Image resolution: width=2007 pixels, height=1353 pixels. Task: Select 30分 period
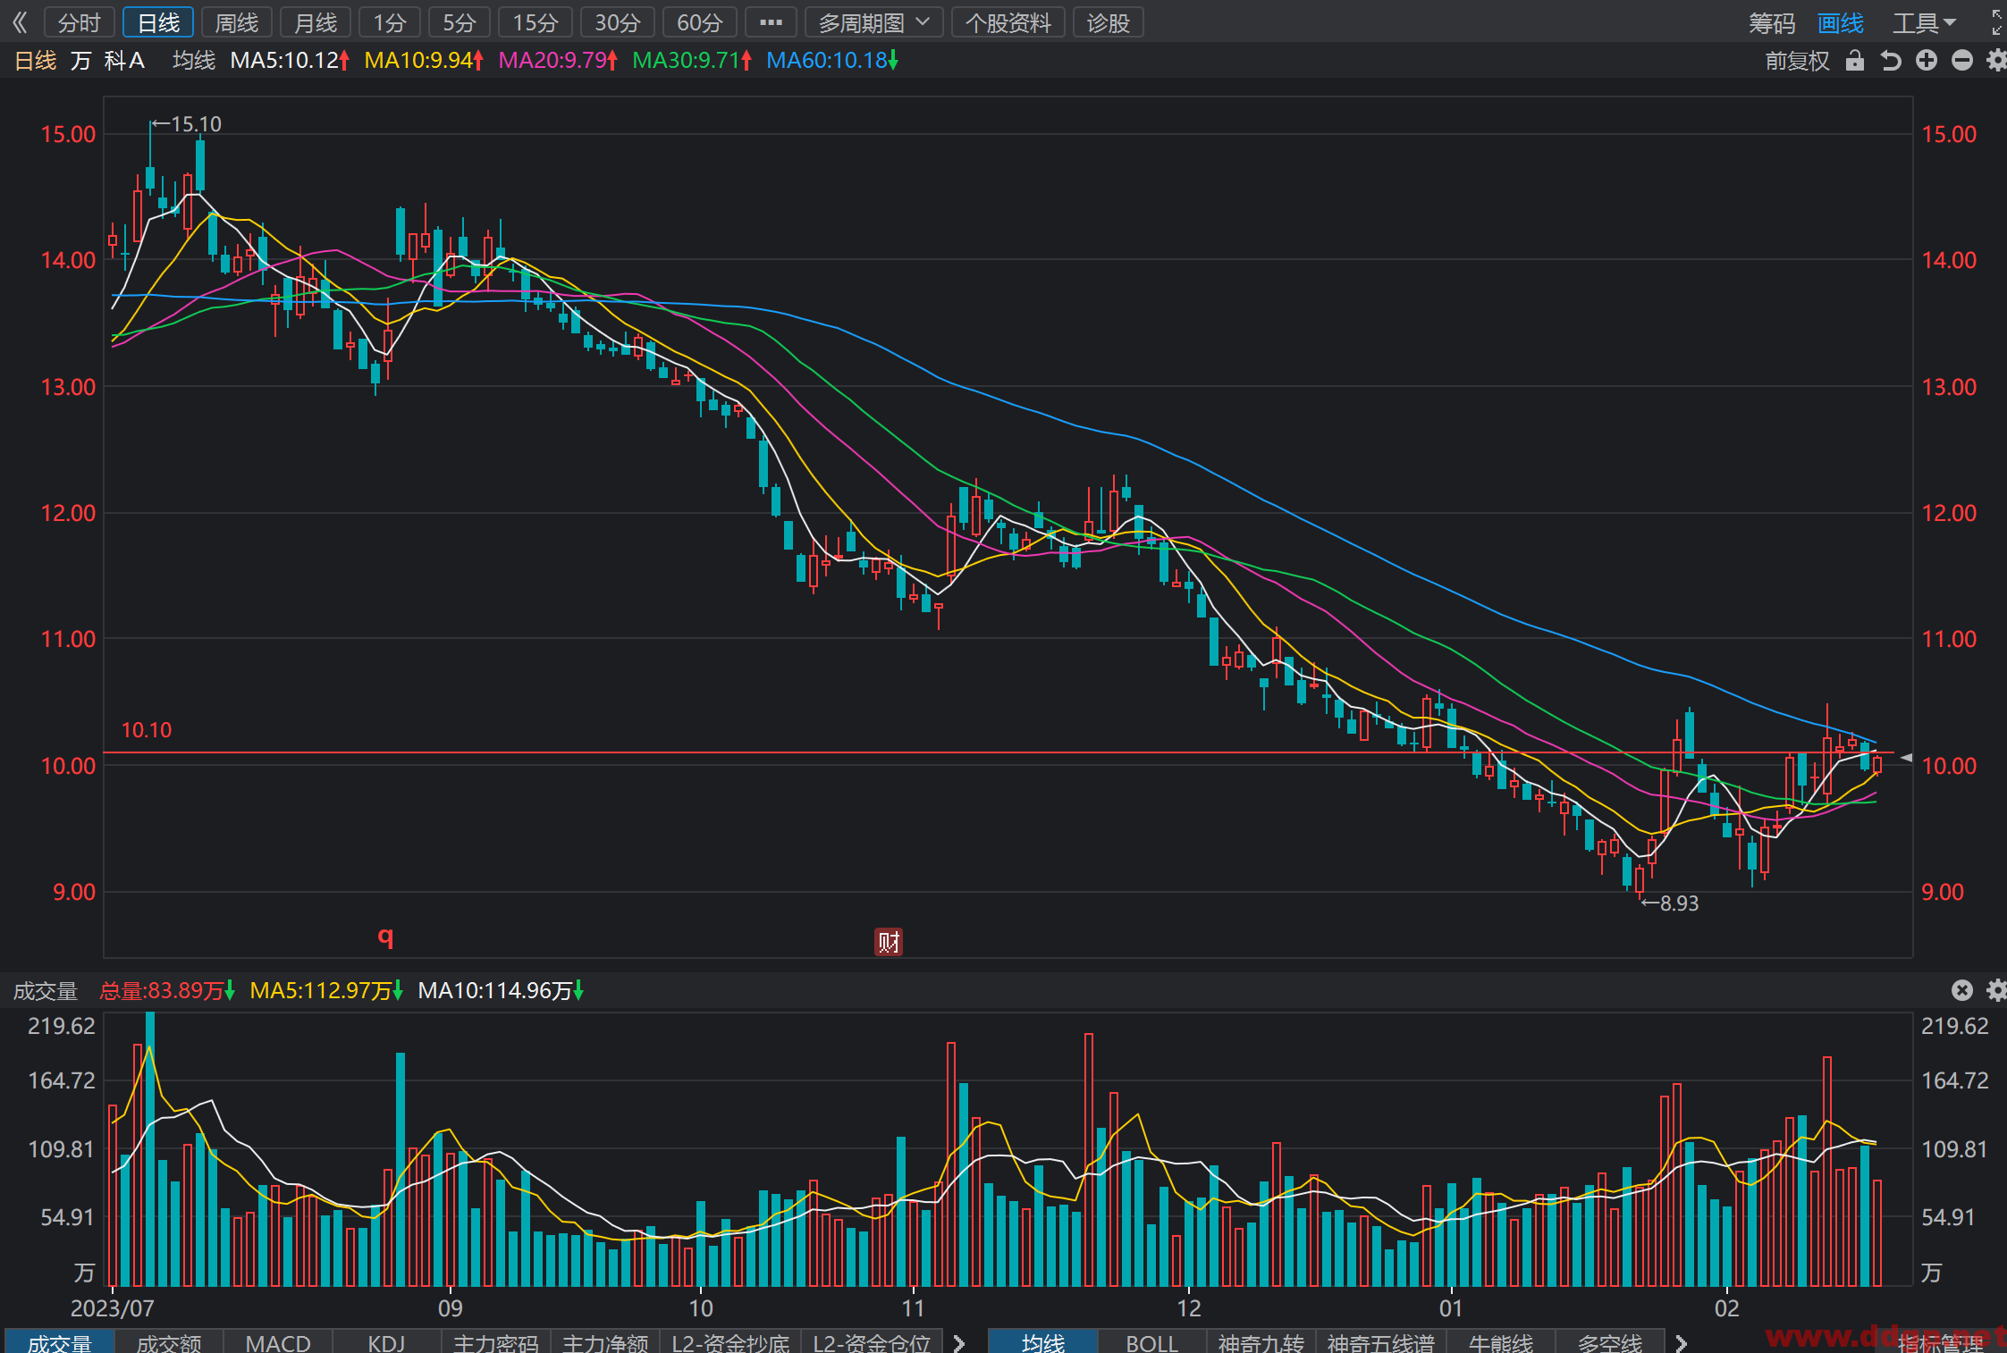pos(618,22)
